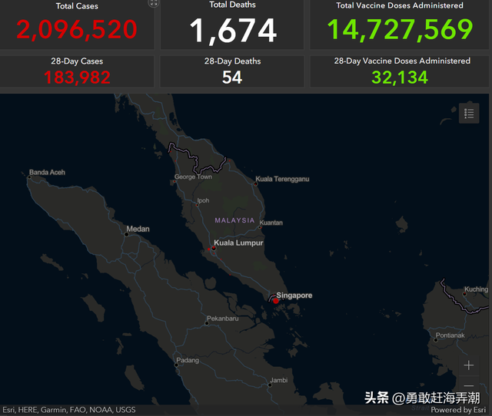Click the Medan city label
Image resolution: width=492 pixels, height=416 pixels.
point(138,229)
